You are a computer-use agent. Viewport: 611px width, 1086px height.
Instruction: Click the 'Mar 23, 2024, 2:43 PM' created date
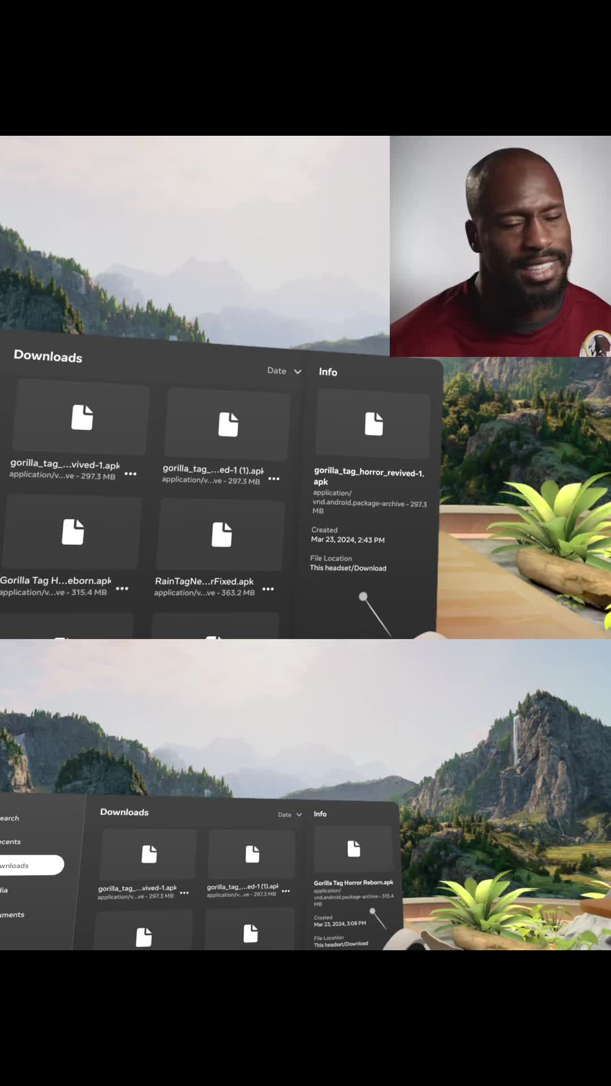coord(348,540)
